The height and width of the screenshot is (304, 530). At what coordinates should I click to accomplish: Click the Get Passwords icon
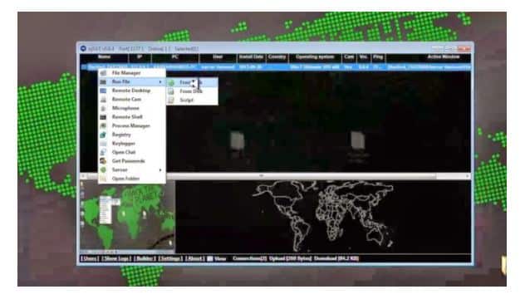click(x=104, y=161)
